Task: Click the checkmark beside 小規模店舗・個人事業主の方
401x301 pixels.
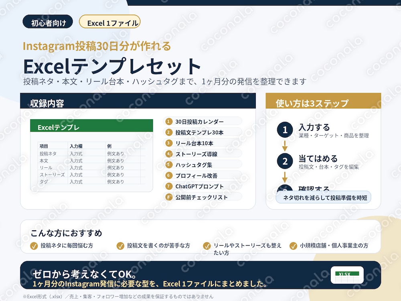Action: click(x=293, y=246)
